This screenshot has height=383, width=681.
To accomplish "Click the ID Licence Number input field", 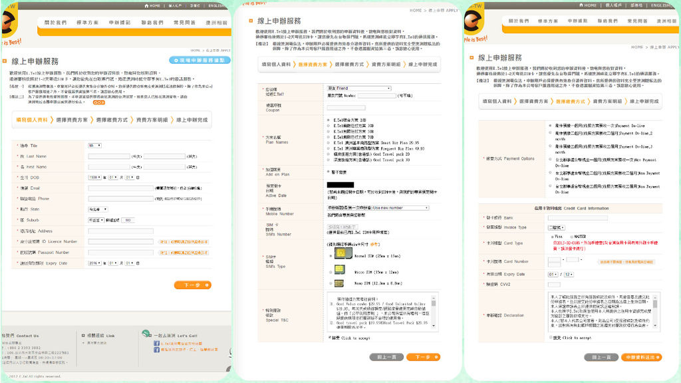I will 121,241.
